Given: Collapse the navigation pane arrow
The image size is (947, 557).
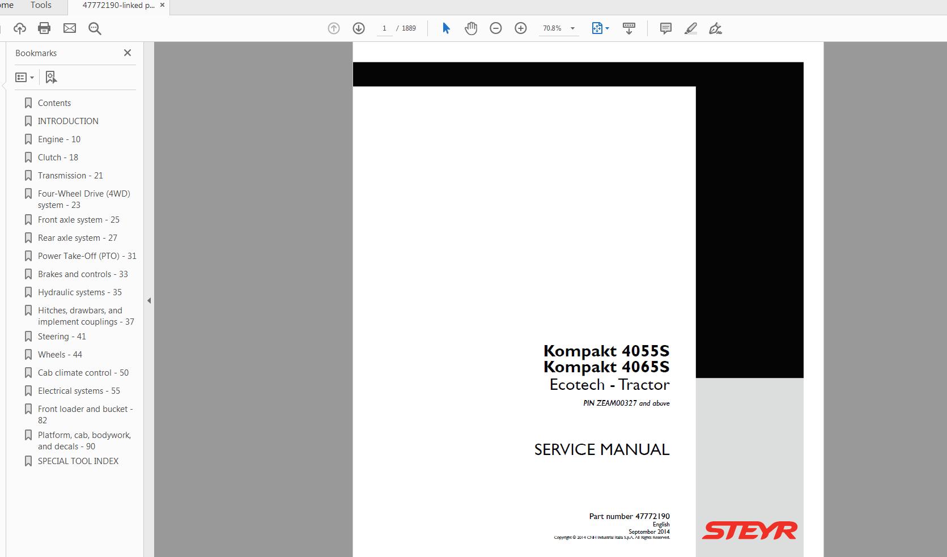Looking at the screenshot, I should click(149, 300).
